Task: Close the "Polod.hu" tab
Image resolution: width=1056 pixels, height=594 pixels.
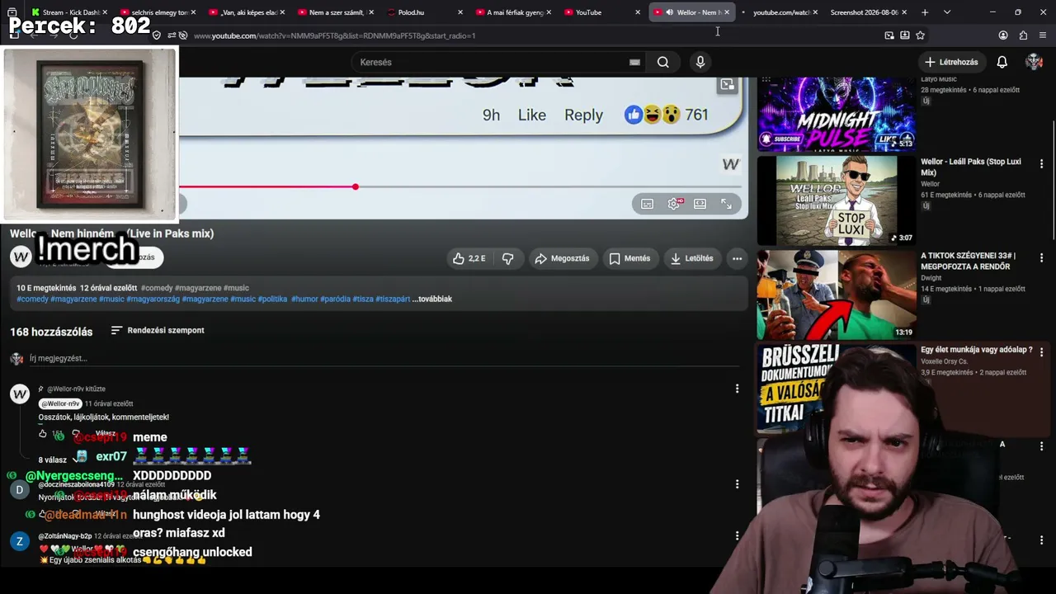Action: [460, 12]
